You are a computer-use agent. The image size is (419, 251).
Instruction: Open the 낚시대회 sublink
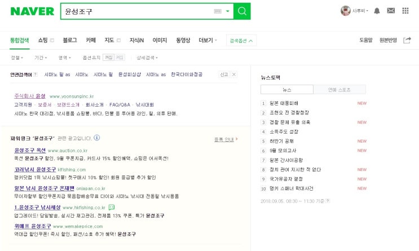pyautogui.click(x=144, y=105)
